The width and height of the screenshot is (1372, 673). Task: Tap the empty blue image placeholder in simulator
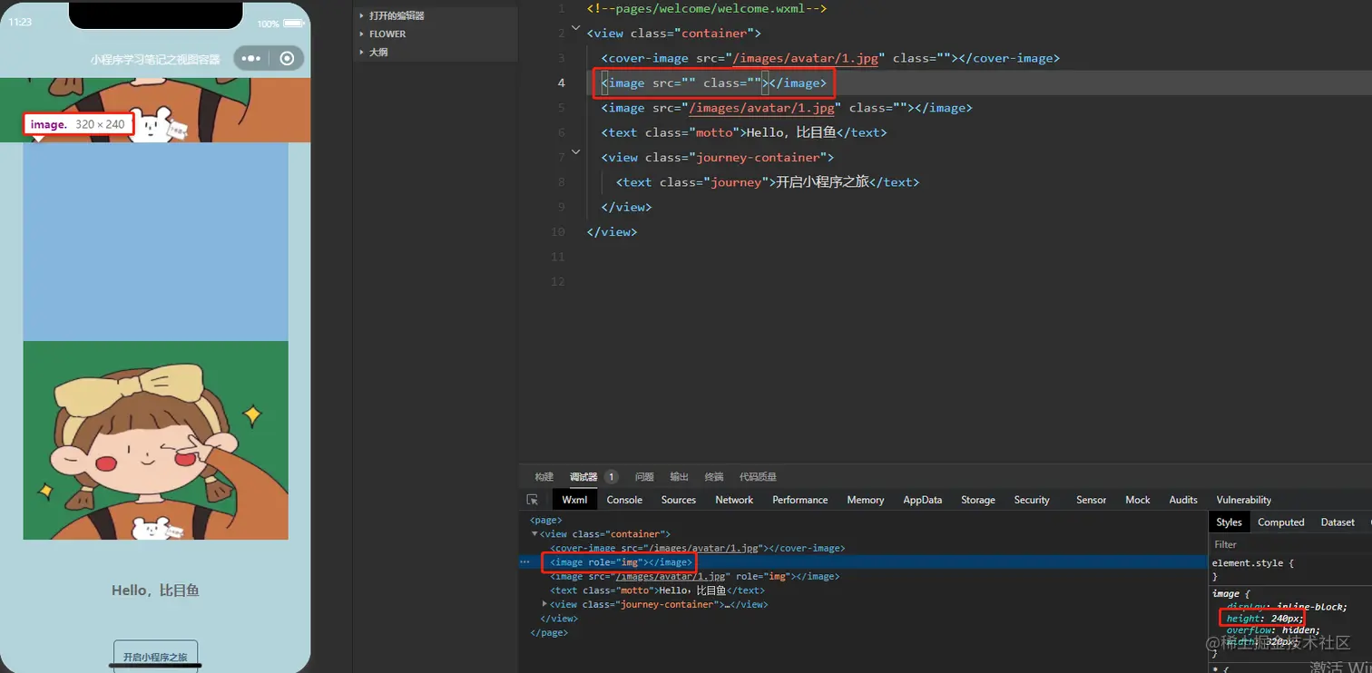pyautogui.click(x=155, y=241)
